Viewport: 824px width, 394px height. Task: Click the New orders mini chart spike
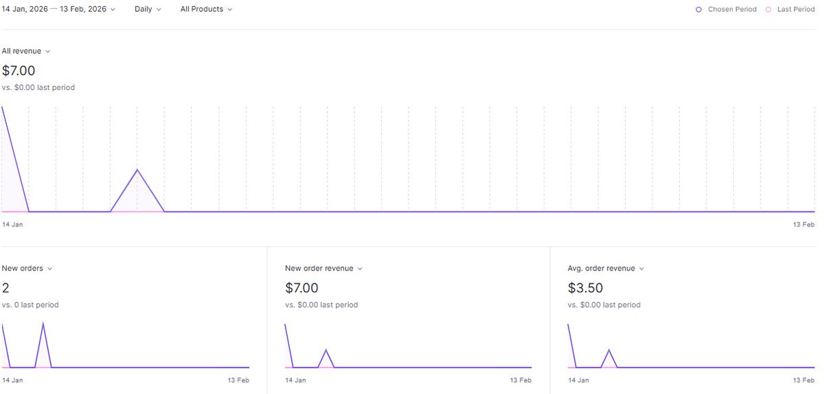coord(43,323)
